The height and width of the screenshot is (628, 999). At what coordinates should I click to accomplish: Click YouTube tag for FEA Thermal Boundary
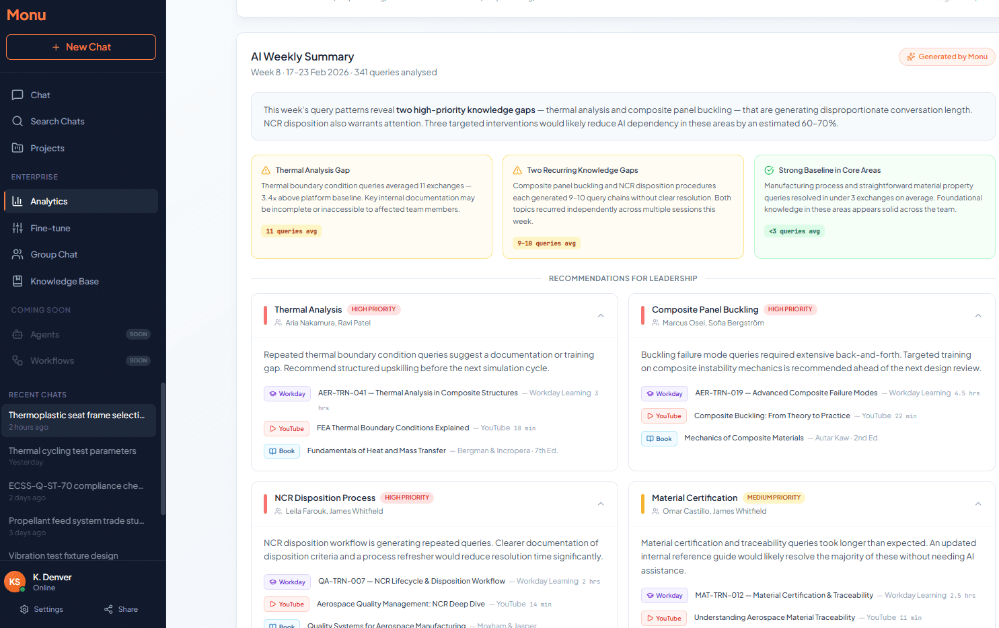(x=287, y=428)
